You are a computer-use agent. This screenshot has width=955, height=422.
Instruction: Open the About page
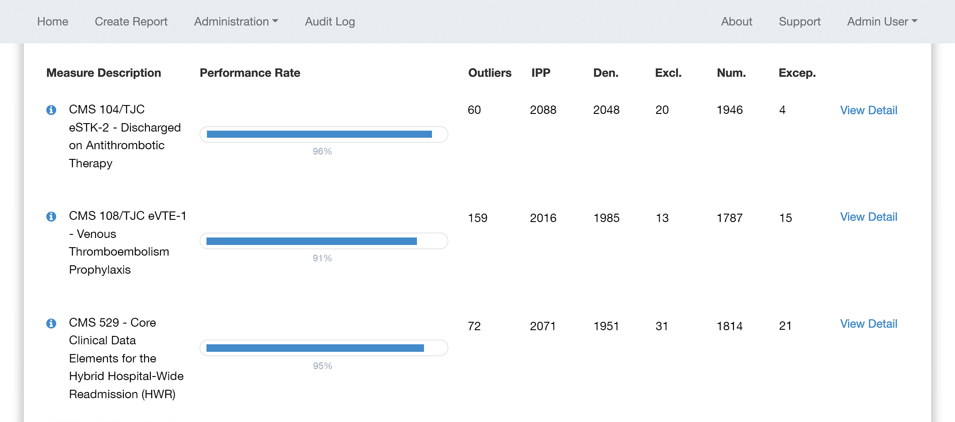tap(737, 22)
